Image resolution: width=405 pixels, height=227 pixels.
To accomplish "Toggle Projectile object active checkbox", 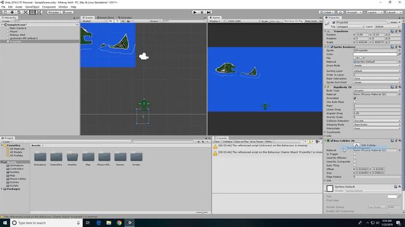I will [x=334, y=23].
